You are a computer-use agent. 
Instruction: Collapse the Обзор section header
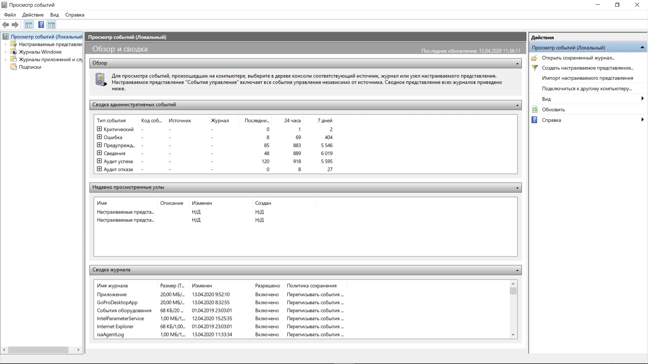point(517,63)
